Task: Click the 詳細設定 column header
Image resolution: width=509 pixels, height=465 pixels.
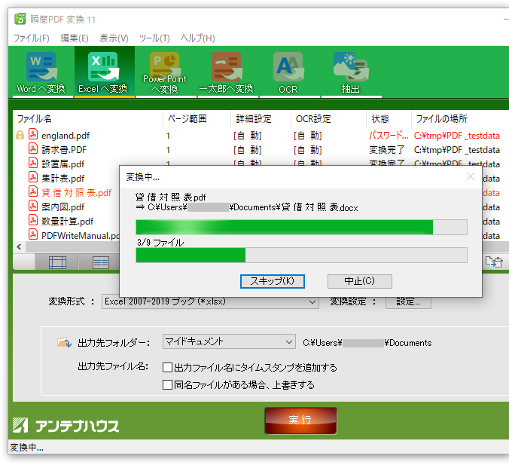Action: point(261,119)
